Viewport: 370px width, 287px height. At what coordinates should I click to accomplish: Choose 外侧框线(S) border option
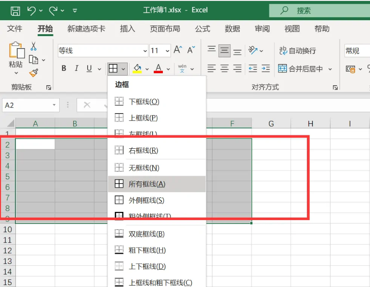[x=146, y=200]
